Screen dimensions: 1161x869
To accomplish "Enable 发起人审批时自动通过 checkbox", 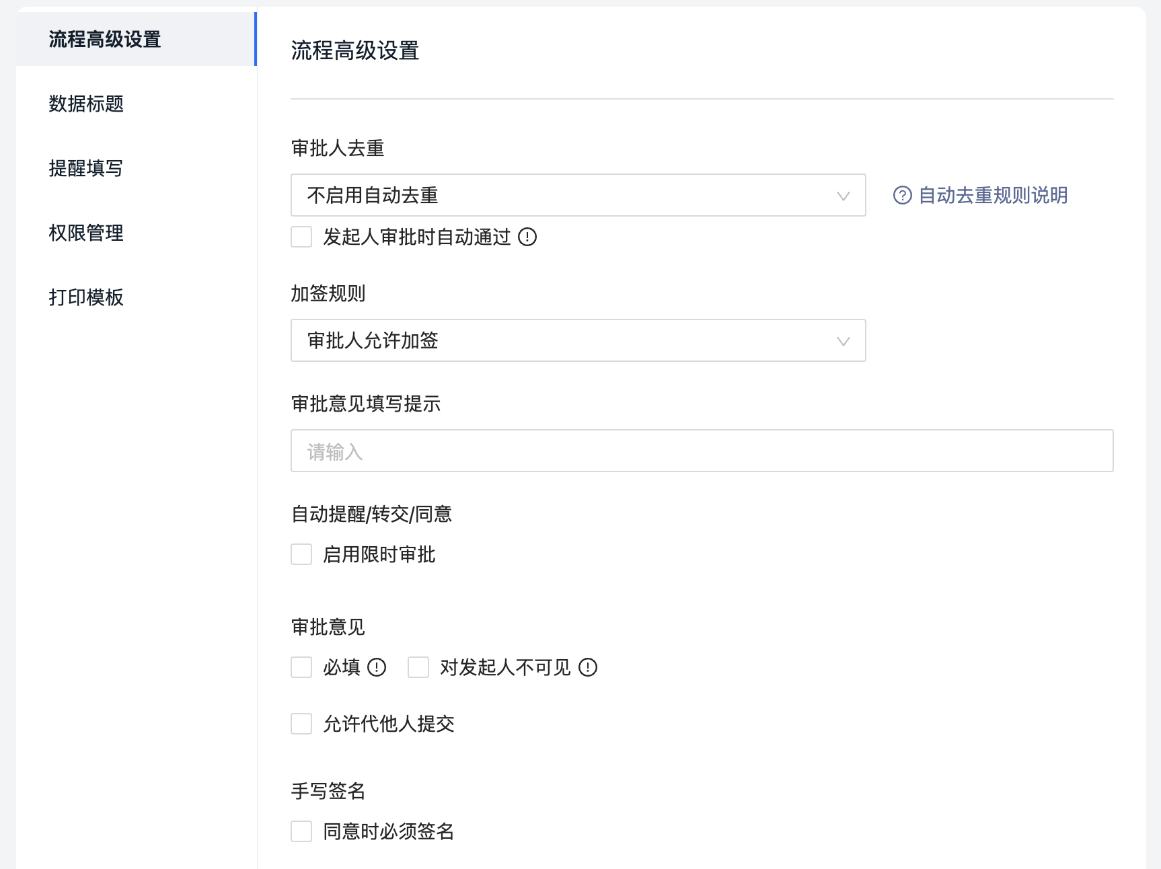I will pyautogui.click(x=301, y=237).
